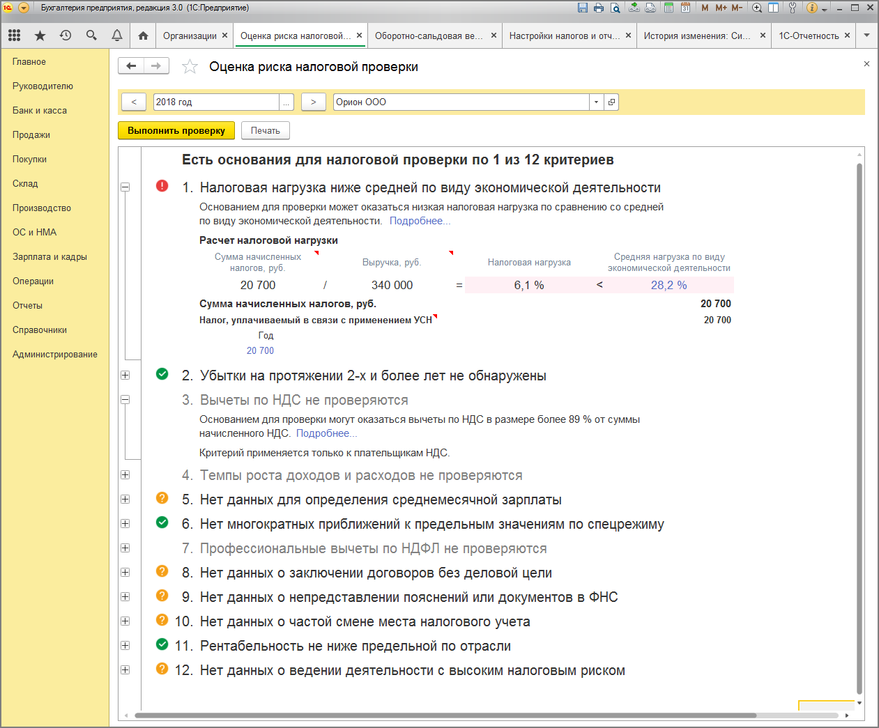Click the notifications bell icon
This screenshot has width=879, height=728.
117,36
